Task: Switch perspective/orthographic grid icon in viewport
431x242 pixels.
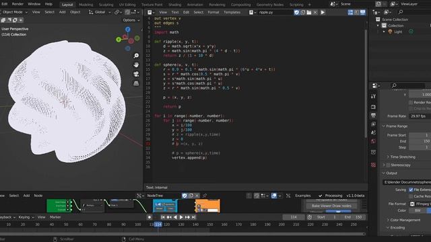Action: (136, 83)
